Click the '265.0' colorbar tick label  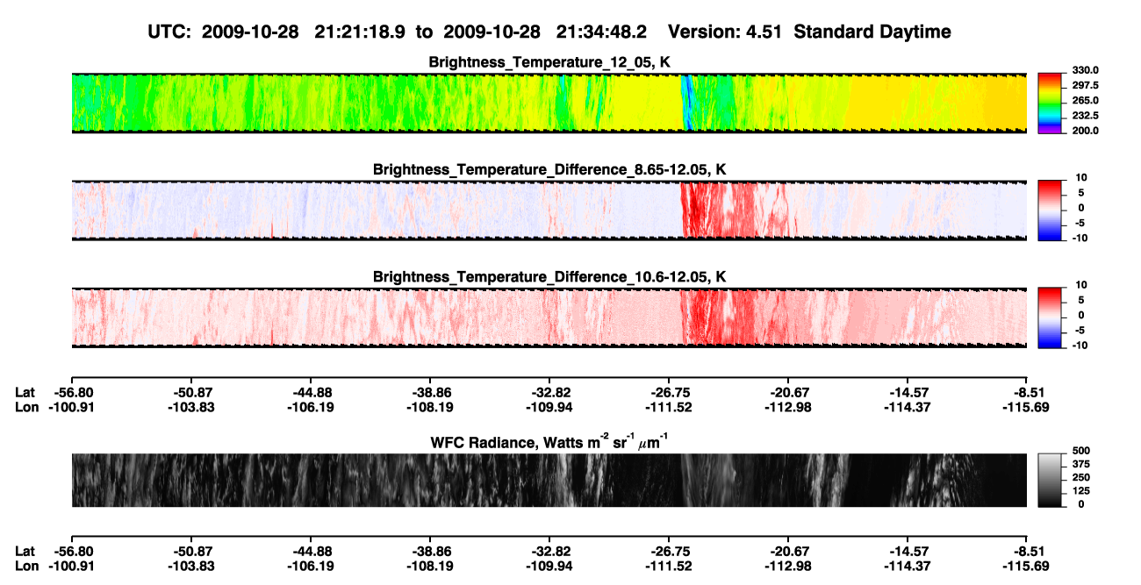1084,101
